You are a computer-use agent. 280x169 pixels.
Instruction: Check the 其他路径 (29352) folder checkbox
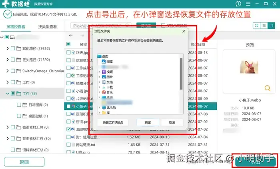click(13, 48)
